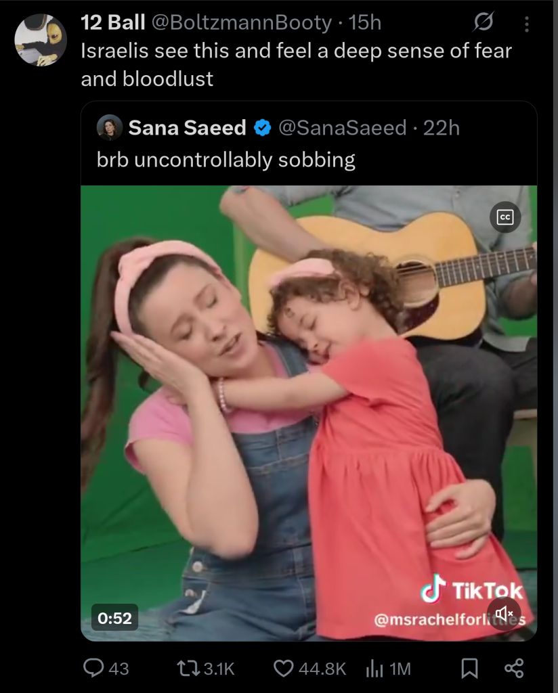Click the 12 Ball display name

click(112, 22)
